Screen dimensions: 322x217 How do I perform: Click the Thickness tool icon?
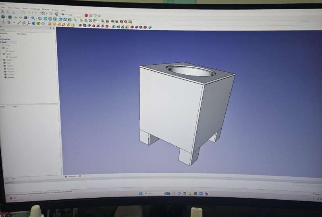click(x=145, y=27)
